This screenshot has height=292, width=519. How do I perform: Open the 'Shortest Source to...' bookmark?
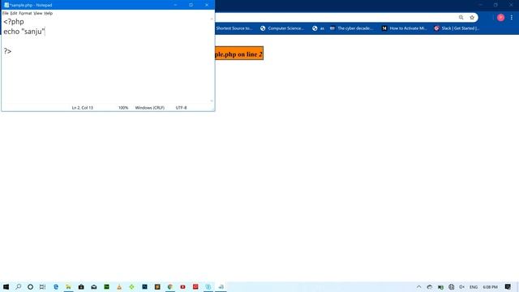[234, 28]
